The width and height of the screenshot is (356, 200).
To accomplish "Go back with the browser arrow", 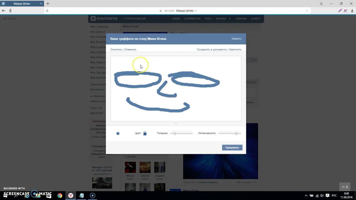I will coord(4,11).
